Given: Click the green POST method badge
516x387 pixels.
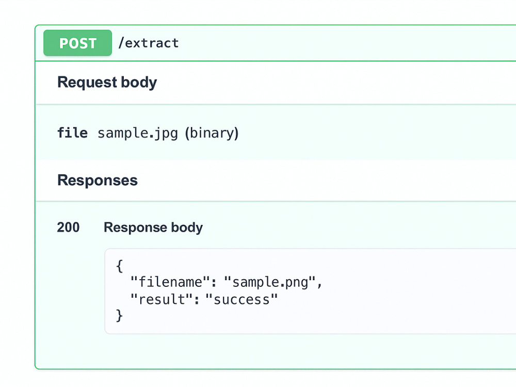Looking at the screenshot, I should pyautogui.click(x=77, y=43).
